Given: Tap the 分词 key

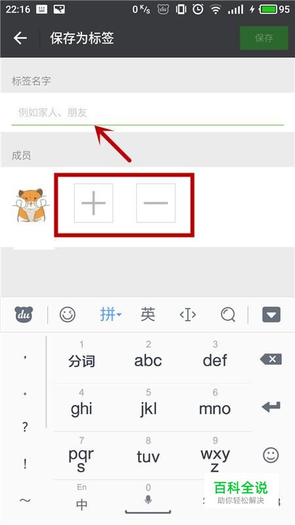Looking at the screenshot, I should 81,358.
